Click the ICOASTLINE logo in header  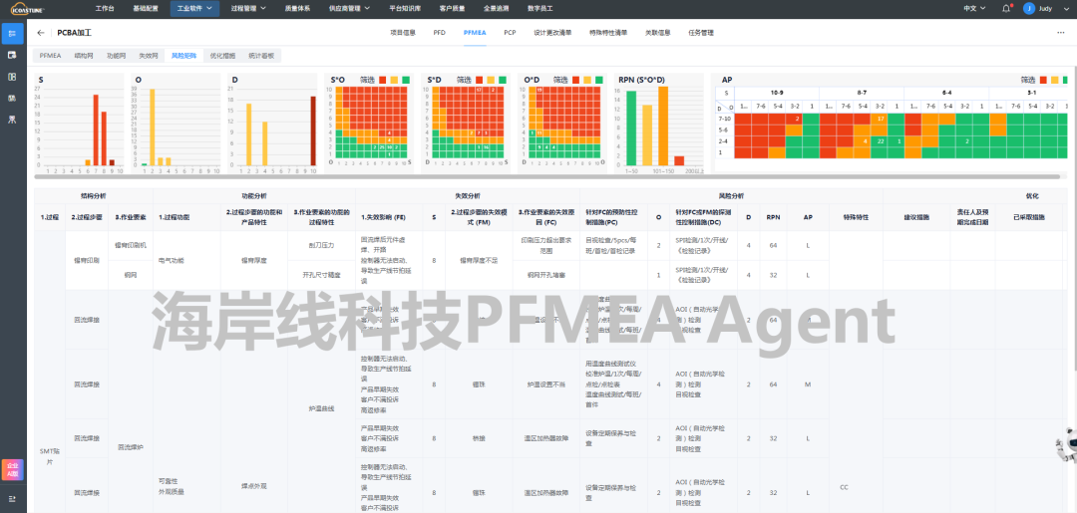coord(28,9)
